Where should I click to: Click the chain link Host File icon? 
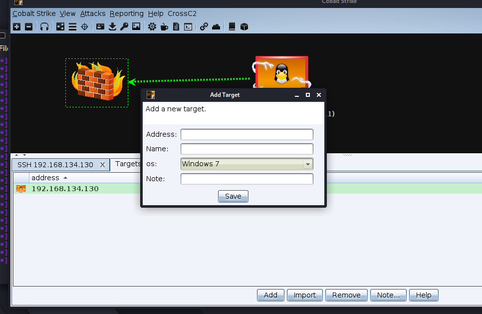(204, 27)
